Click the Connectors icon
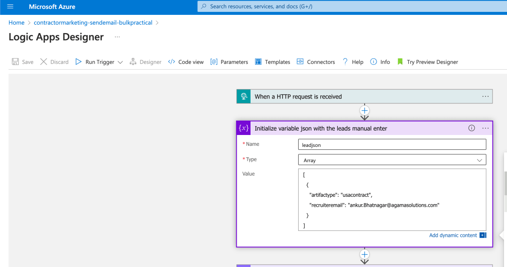This screenshot has height=267, width=507. [300, 62]
